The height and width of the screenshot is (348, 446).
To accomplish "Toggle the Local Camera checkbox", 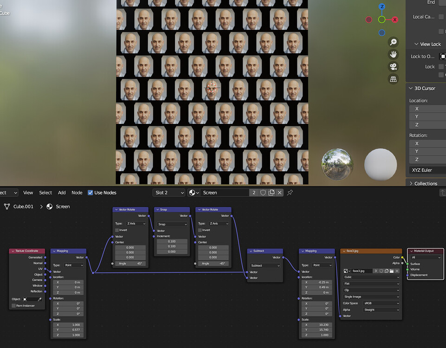I will coord(441,17).
